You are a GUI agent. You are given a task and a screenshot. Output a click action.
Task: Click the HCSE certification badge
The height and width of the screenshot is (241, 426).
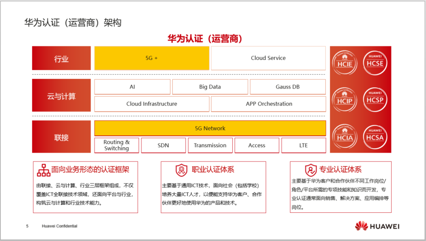point(375,63)
